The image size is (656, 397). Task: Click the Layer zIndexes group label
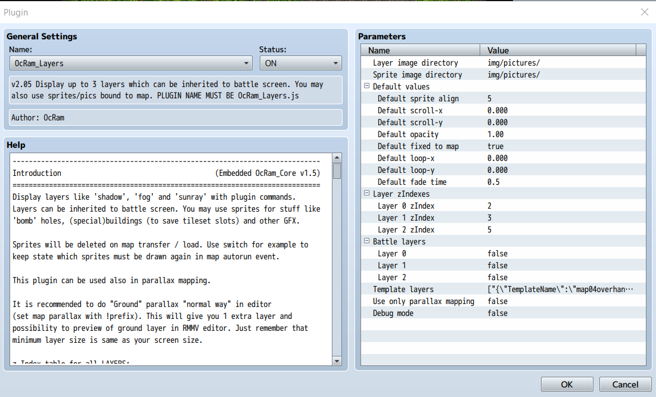[x=401, y=194]
